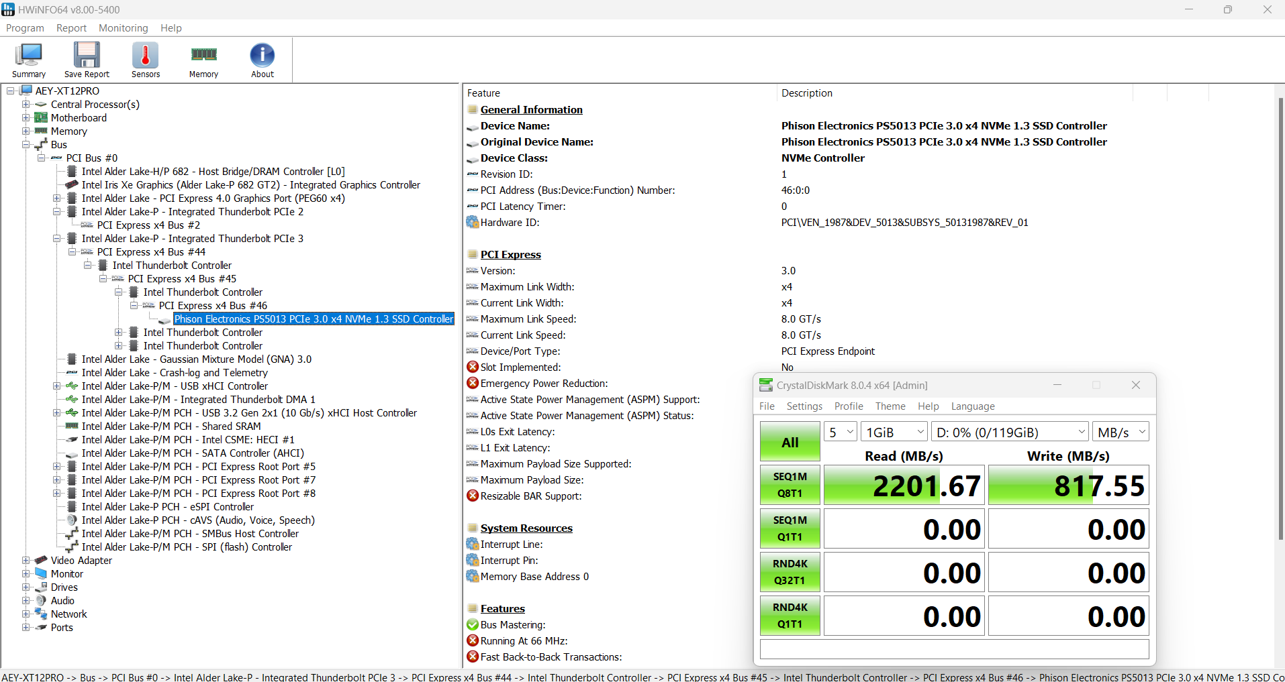Click the Intel Iris Xe Graphics card icon

72,185
